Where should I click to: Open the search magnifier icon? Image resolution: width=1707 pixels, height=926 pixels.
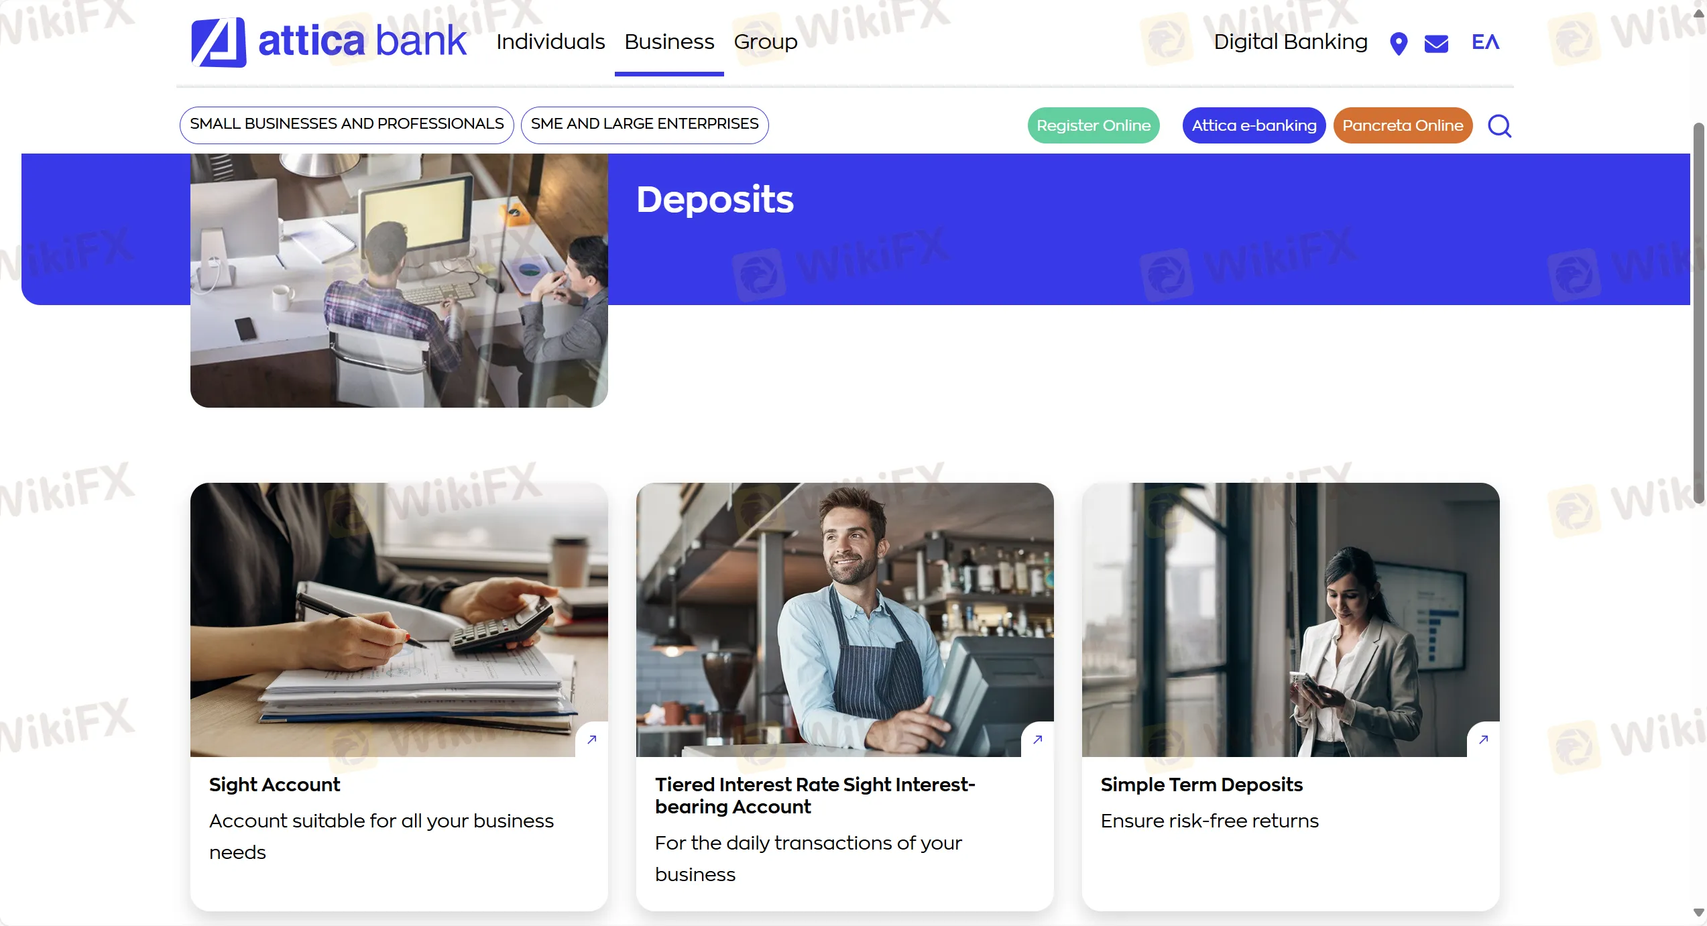[x=1500, y=125]
